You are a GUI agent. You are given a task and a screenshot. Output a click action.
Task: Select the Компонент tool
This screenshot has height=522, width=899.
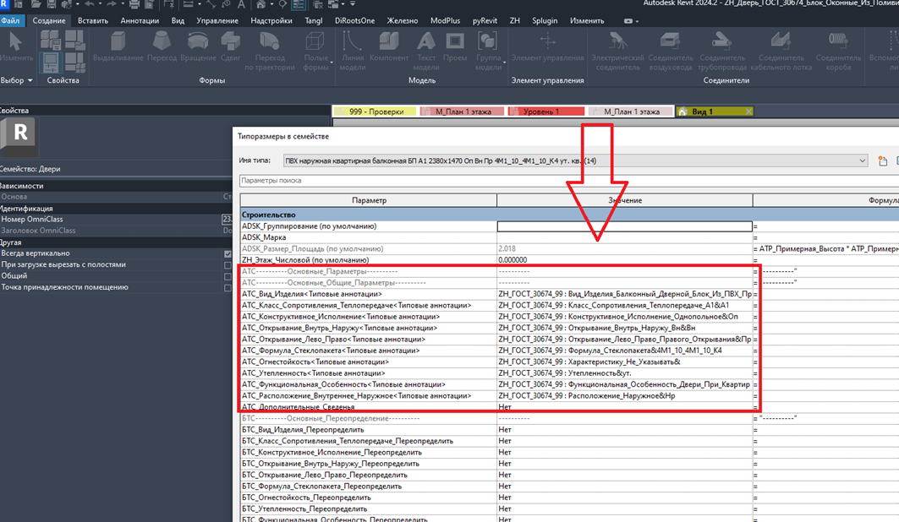[x=389, y=46]
